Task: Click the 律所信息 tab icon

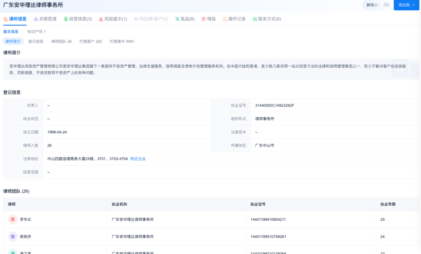Action: [x=6, y=19]
